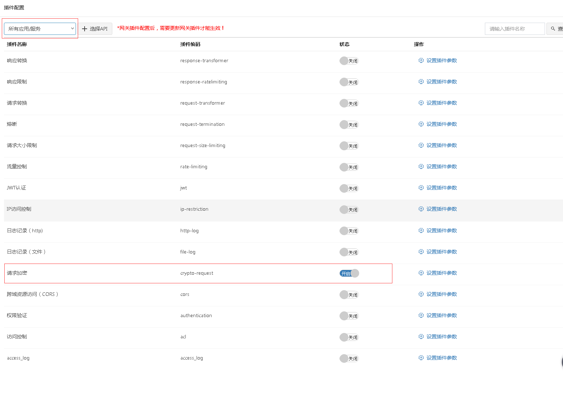Click gear icon in cors plugin row
Screen dimensions: 563x393
pos(421,294)
